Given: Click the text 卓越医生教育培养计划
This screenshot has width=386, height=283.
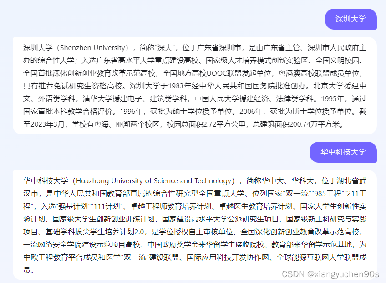Looking at the screenshot, I should (x=256, y=206).
